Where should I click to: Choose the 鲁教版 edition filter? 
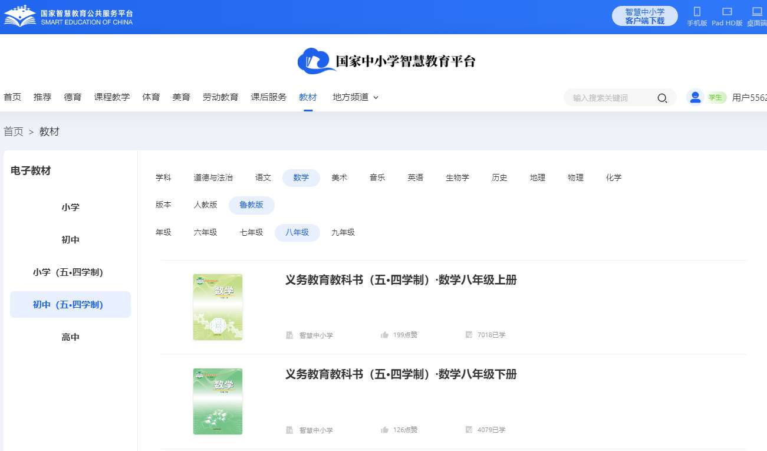(x=252, y=205)
